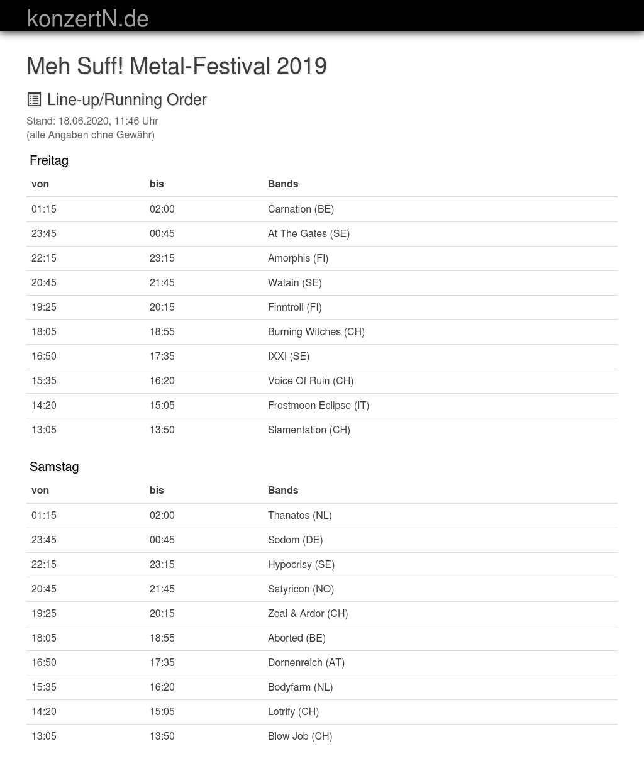Click the Watain (SE) entry

[x=294, y=282]
